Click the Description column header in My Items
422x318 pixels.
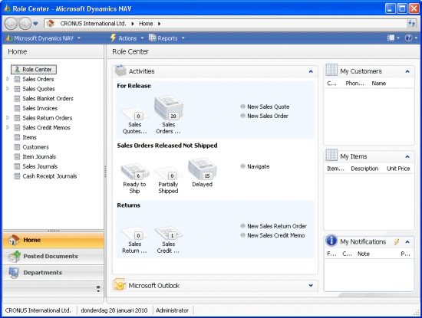point(364,169)
